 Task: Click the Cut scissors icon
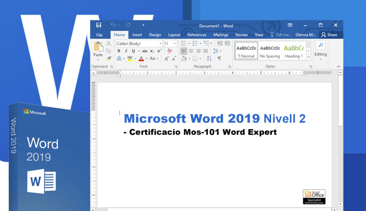coord(109,43)
